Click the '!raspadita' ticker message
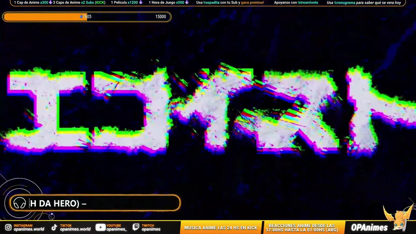The image size is (416, 234). pyautogui.click(x=230, y=3)
